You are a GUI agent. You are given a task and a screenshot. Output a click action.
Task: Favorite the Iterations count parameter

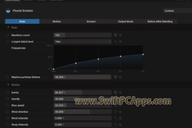(x=120, y=35)
